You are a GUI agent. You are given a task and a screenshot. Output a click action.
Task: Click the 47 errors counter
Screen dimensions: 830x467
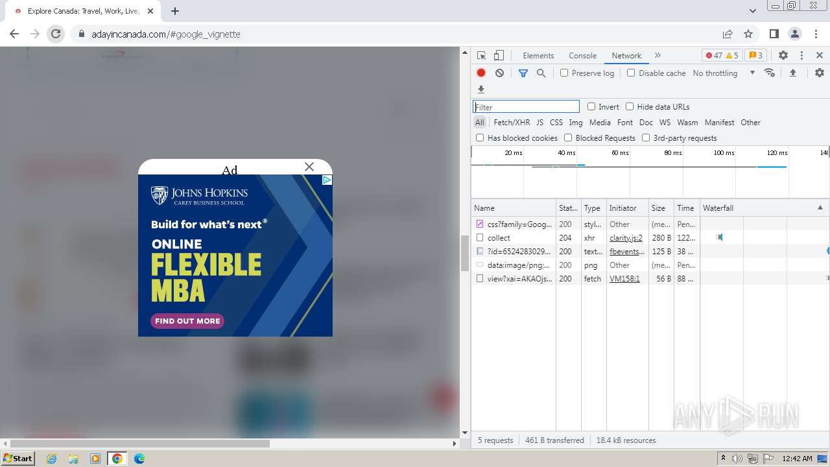pos(713,55)
